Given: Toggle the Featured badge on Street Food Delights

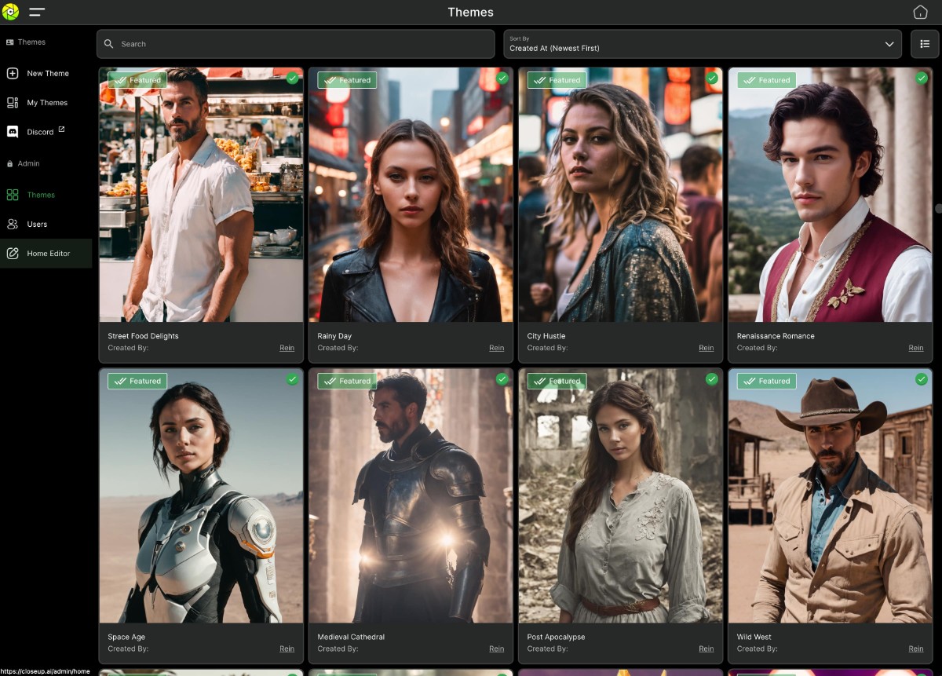Looking at the screenshot, I should (137, 80).
